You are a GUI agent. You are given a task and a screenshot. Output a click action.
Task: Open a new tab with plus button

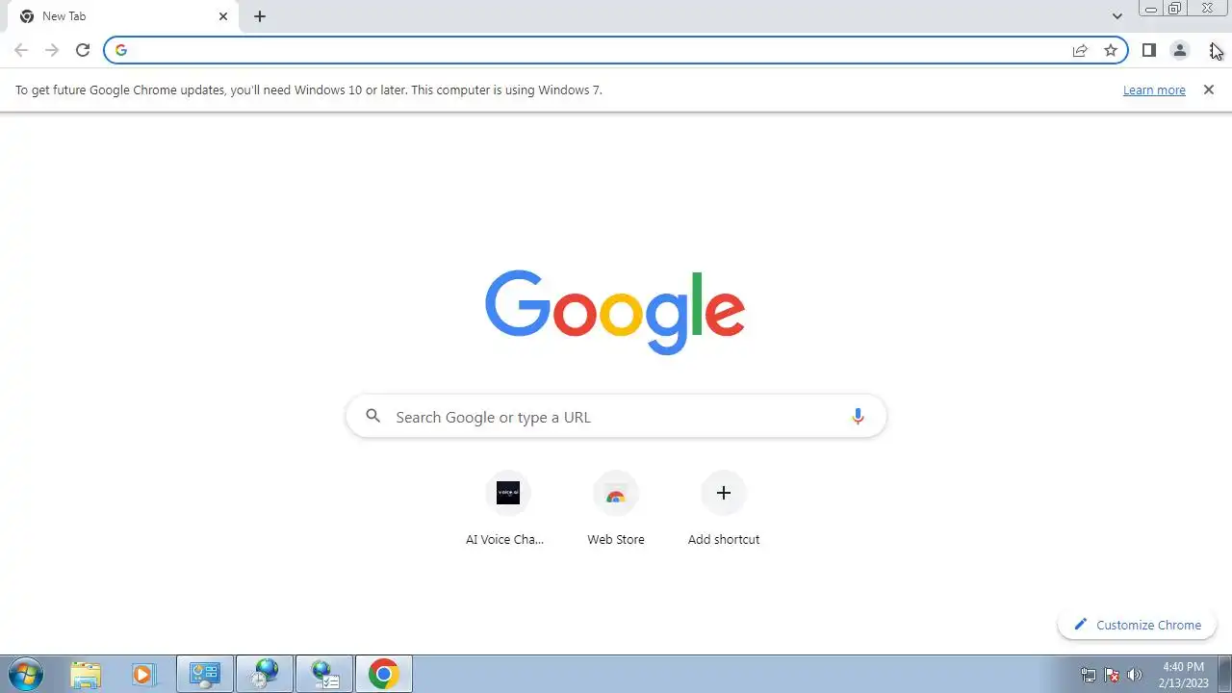coord(260,16)
